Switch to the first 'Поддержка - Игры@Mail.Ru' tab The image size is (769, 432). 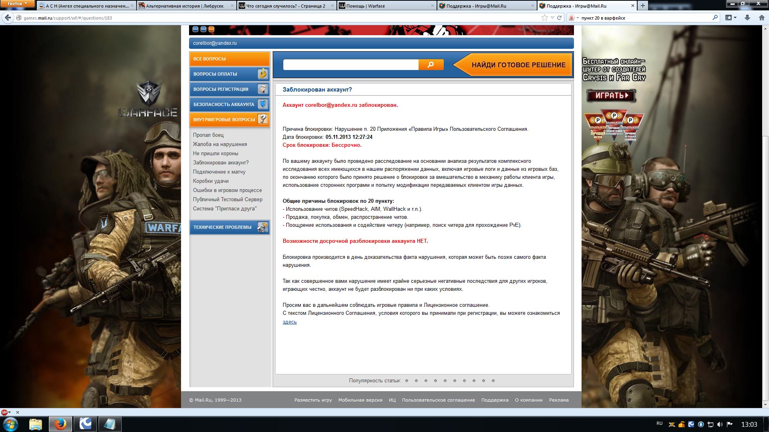coord(487,6)
